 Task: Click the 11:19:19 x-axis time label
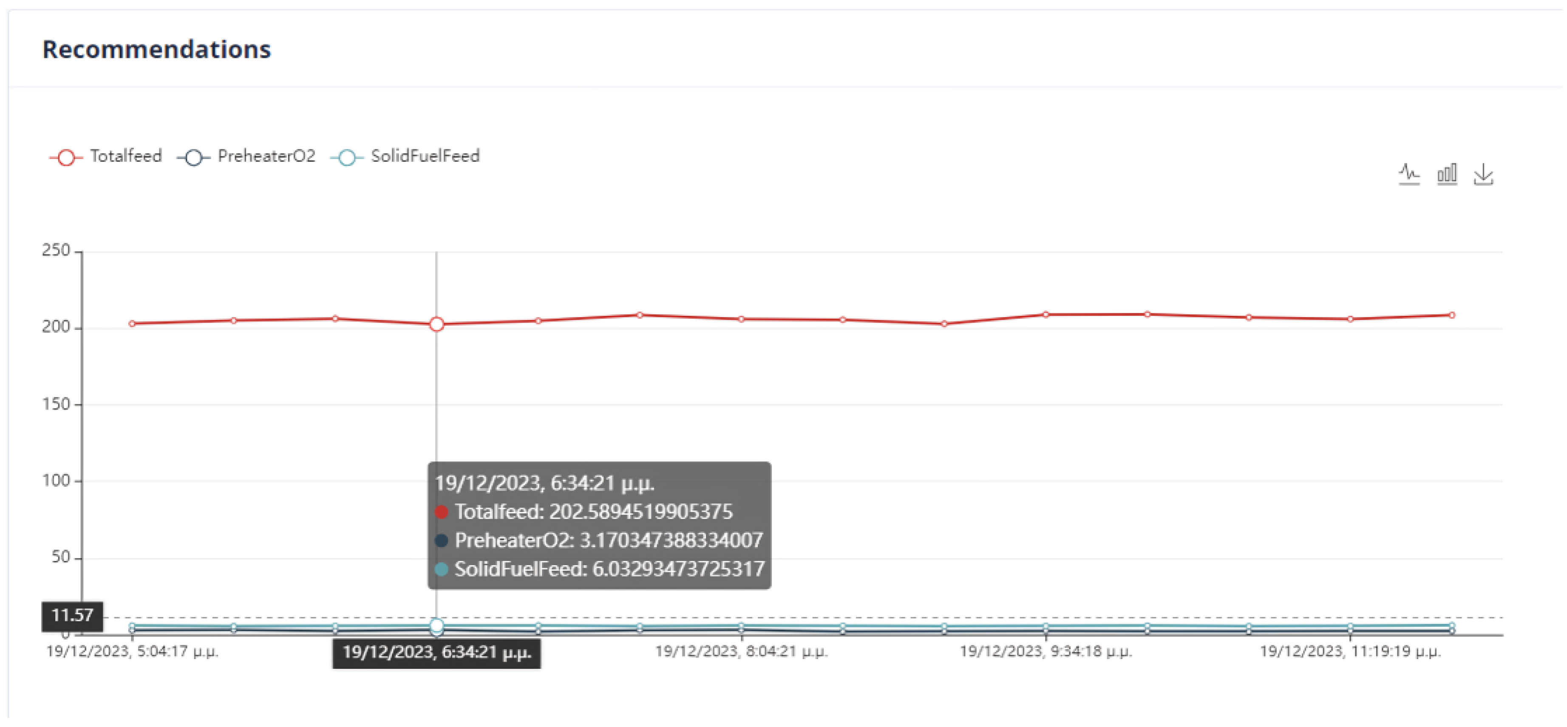tap(1349, 651)
